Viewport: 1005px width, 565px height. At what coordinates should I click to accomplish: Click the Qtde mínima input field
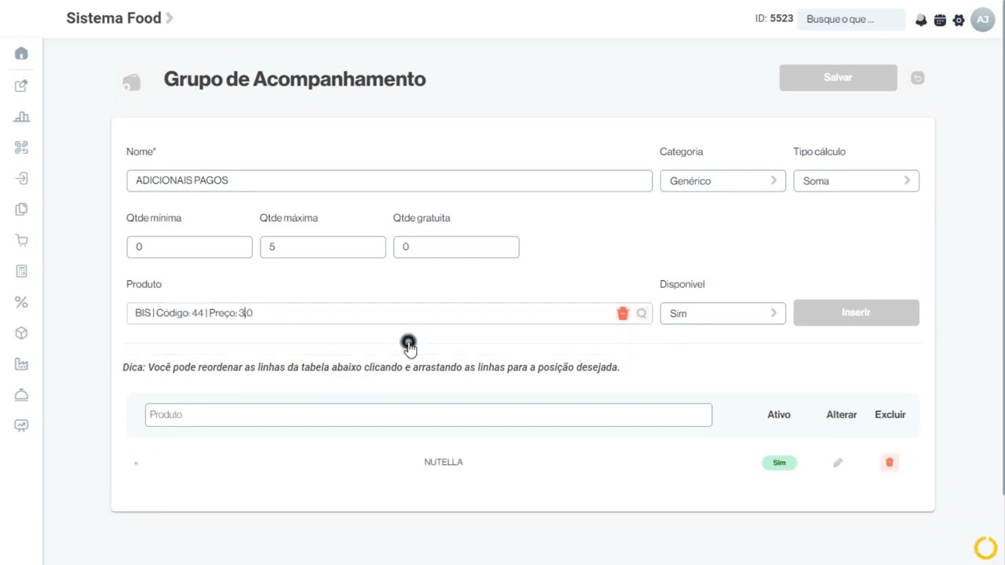coord(189,246)
